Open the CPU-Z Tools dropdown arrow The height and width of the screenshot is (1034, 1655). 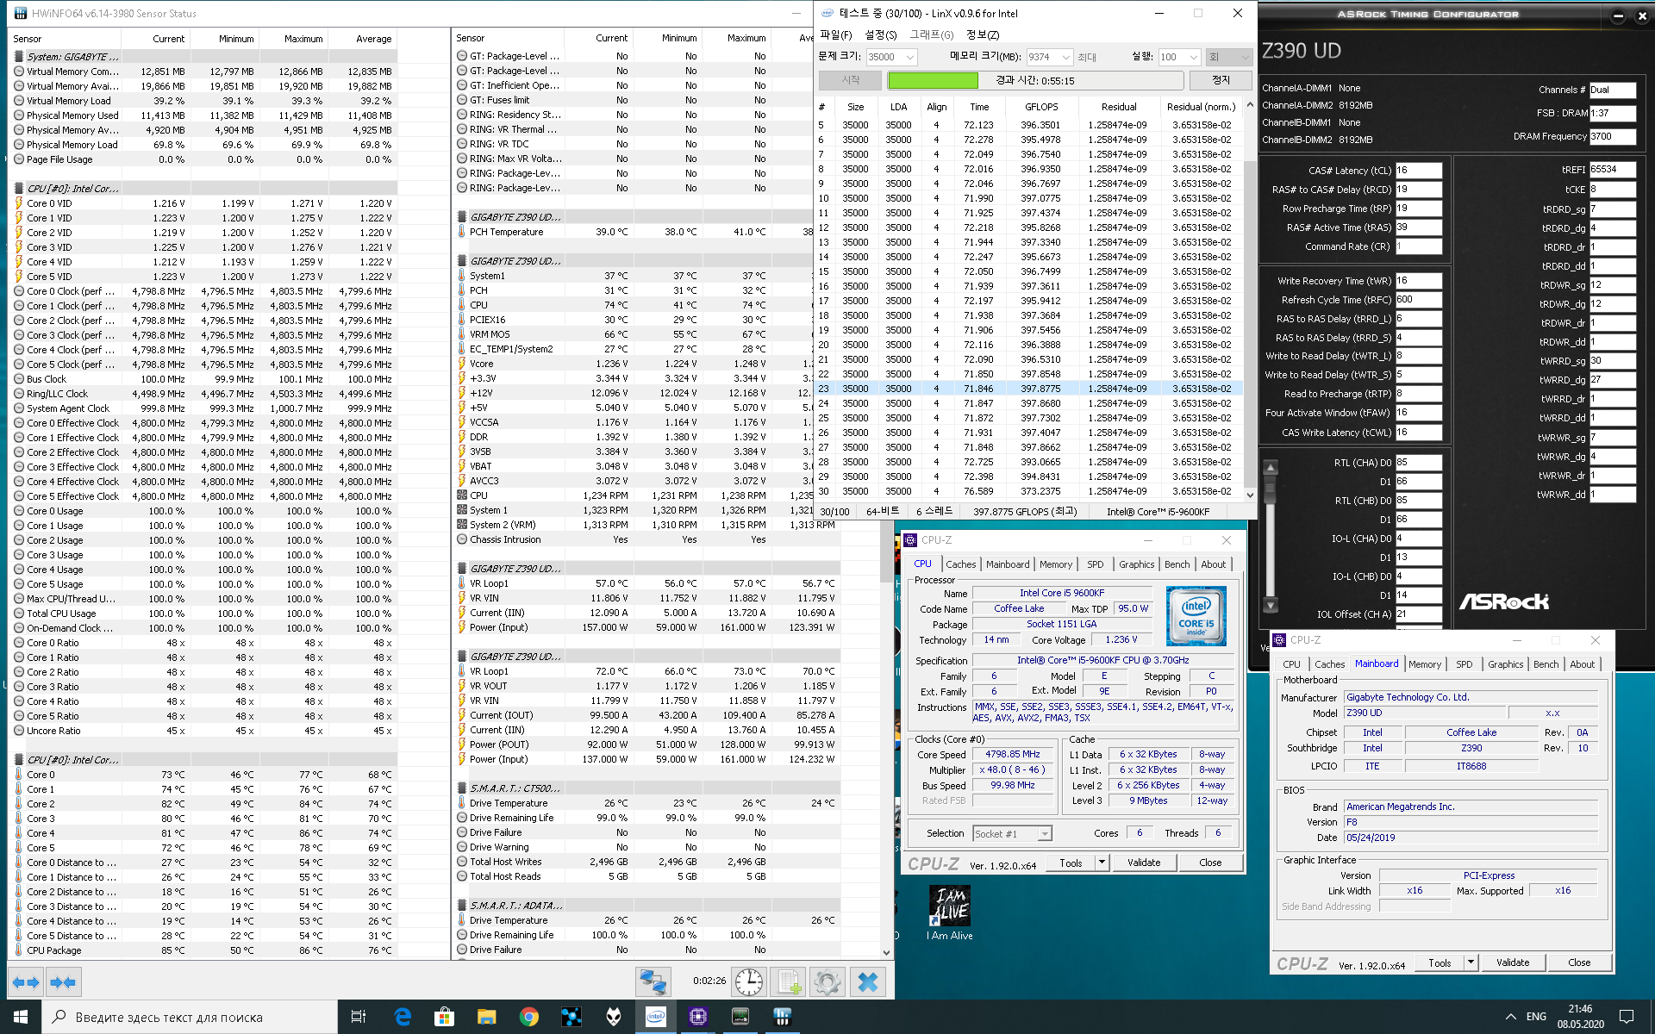pos(1102,863)
